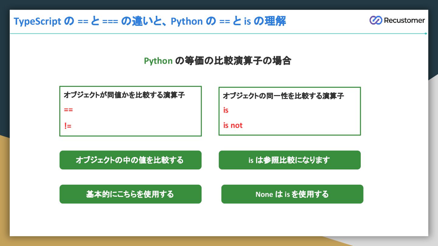Viewport: 438px width, 246px height.
Task: Select the red '!=' operator text
Action: coord(68,125)
